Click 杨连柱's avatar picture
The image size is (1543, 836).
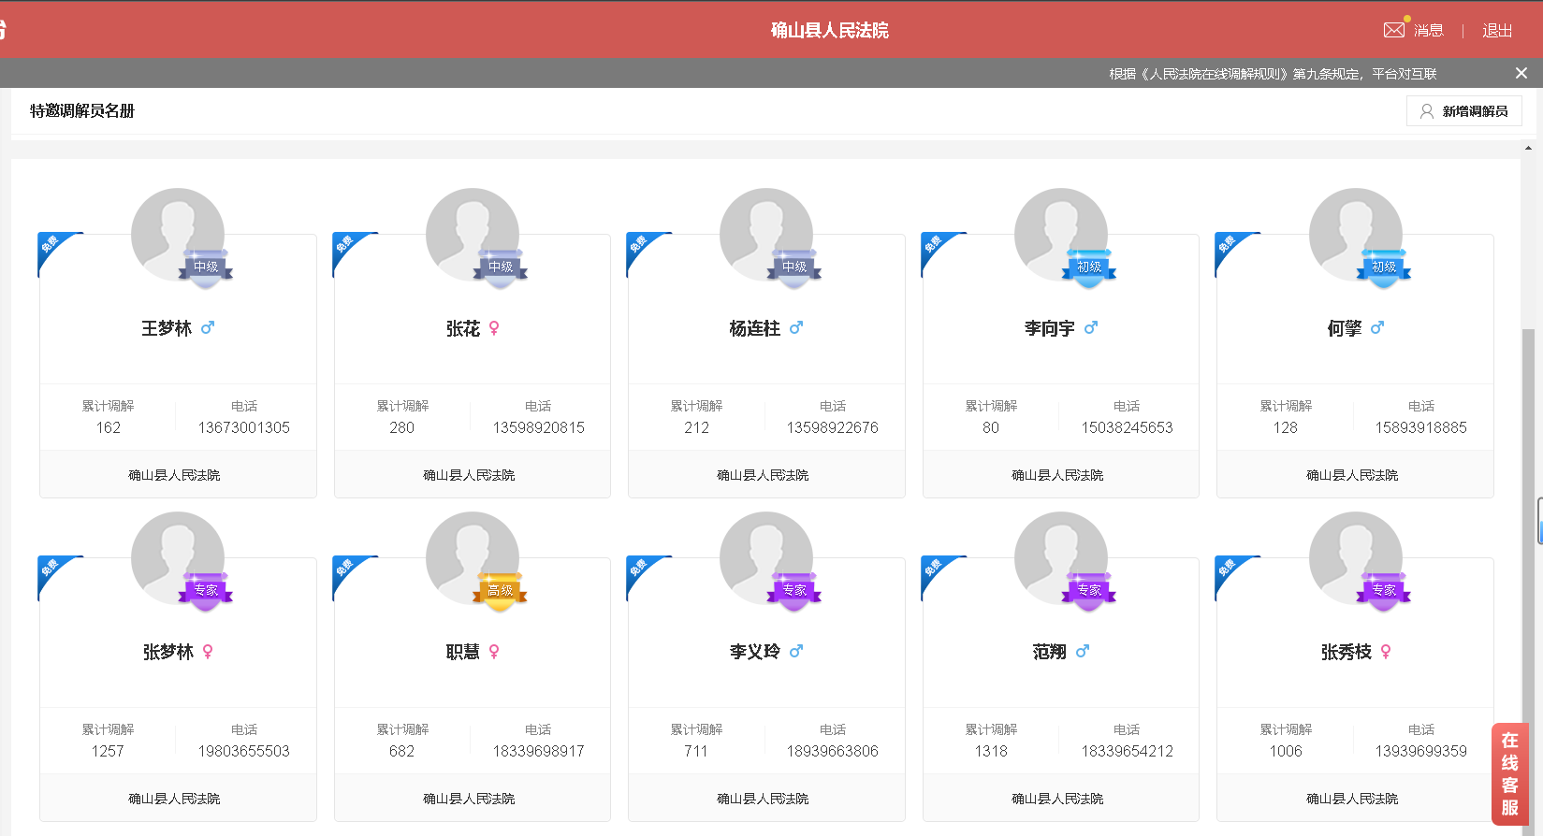point(766,235)
